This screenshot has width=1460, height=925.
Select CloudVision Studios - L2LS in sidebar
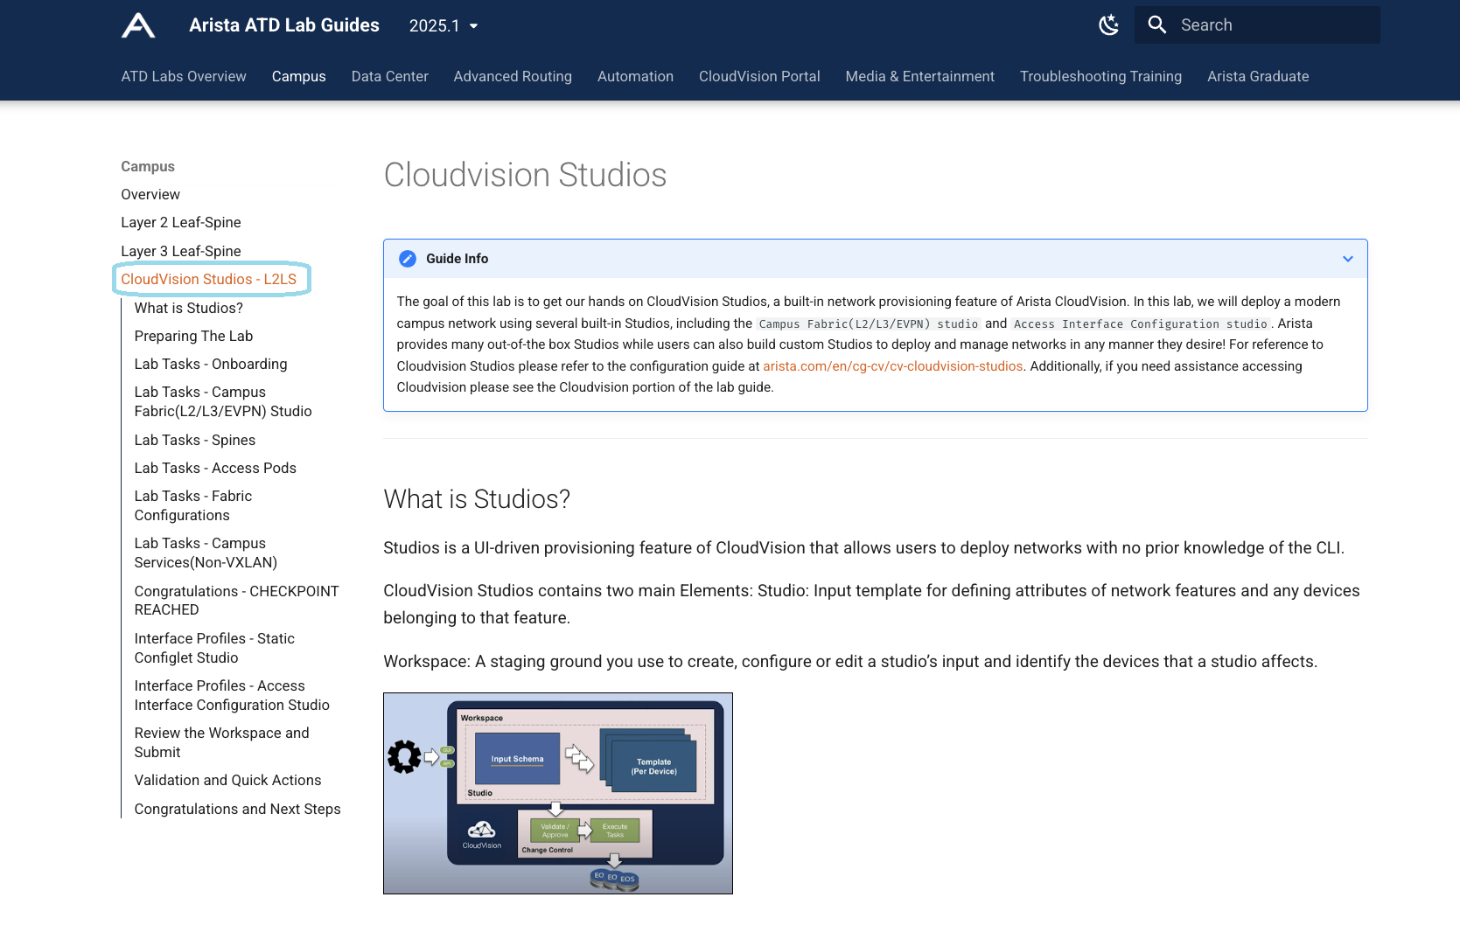point(209,280)
